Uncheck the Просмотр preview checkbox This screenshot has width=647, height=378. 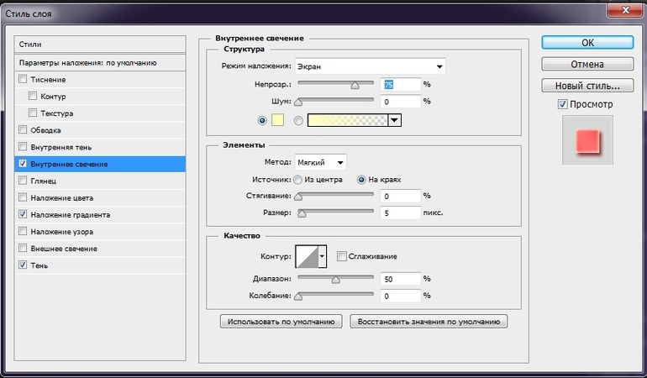[563, 104]
